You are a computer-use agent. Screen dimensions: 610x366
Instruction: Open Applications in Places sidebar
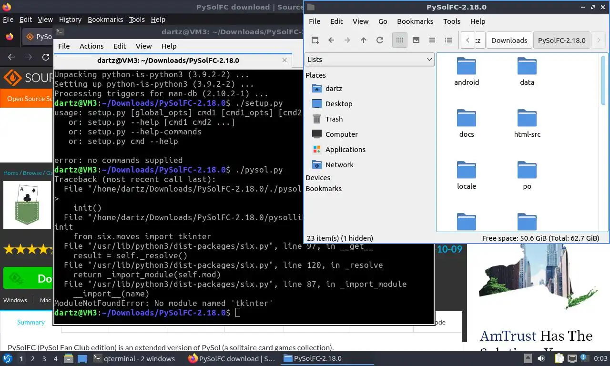click(345, 149)
